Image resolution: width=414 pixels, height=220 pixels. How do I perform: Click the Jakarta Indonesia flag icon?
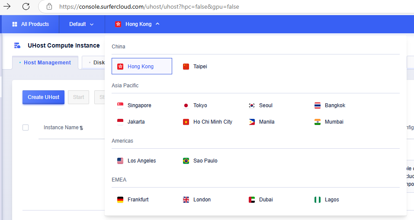point(120,121)
